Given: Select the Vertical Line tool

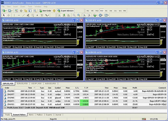Looking at the screenshot, I should coord(14,15).
